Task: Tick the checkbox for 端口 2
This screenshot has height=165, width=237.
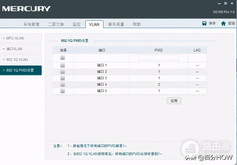Action: click(x=62, y=72)
